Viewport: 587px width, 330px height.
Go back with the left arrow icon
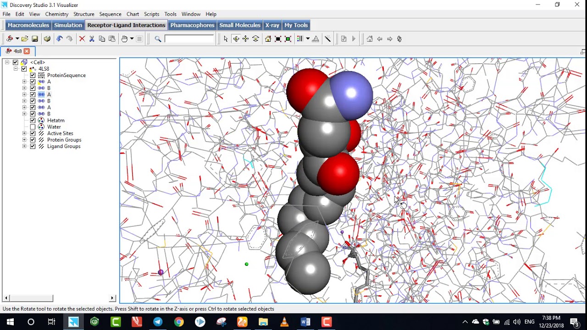[x=380, y=39]
